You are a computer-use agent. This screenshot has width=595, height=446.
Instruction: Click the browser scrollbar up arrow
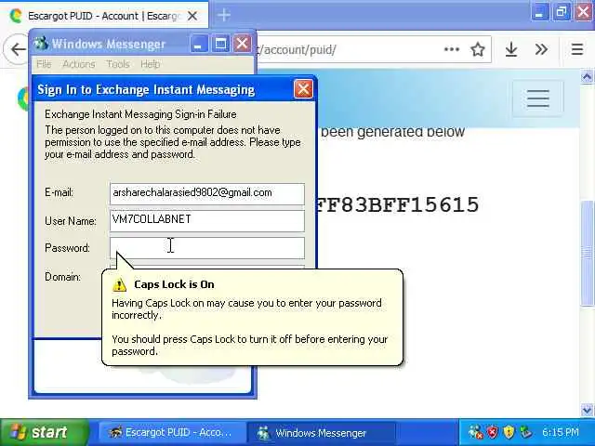pos(587,76)
